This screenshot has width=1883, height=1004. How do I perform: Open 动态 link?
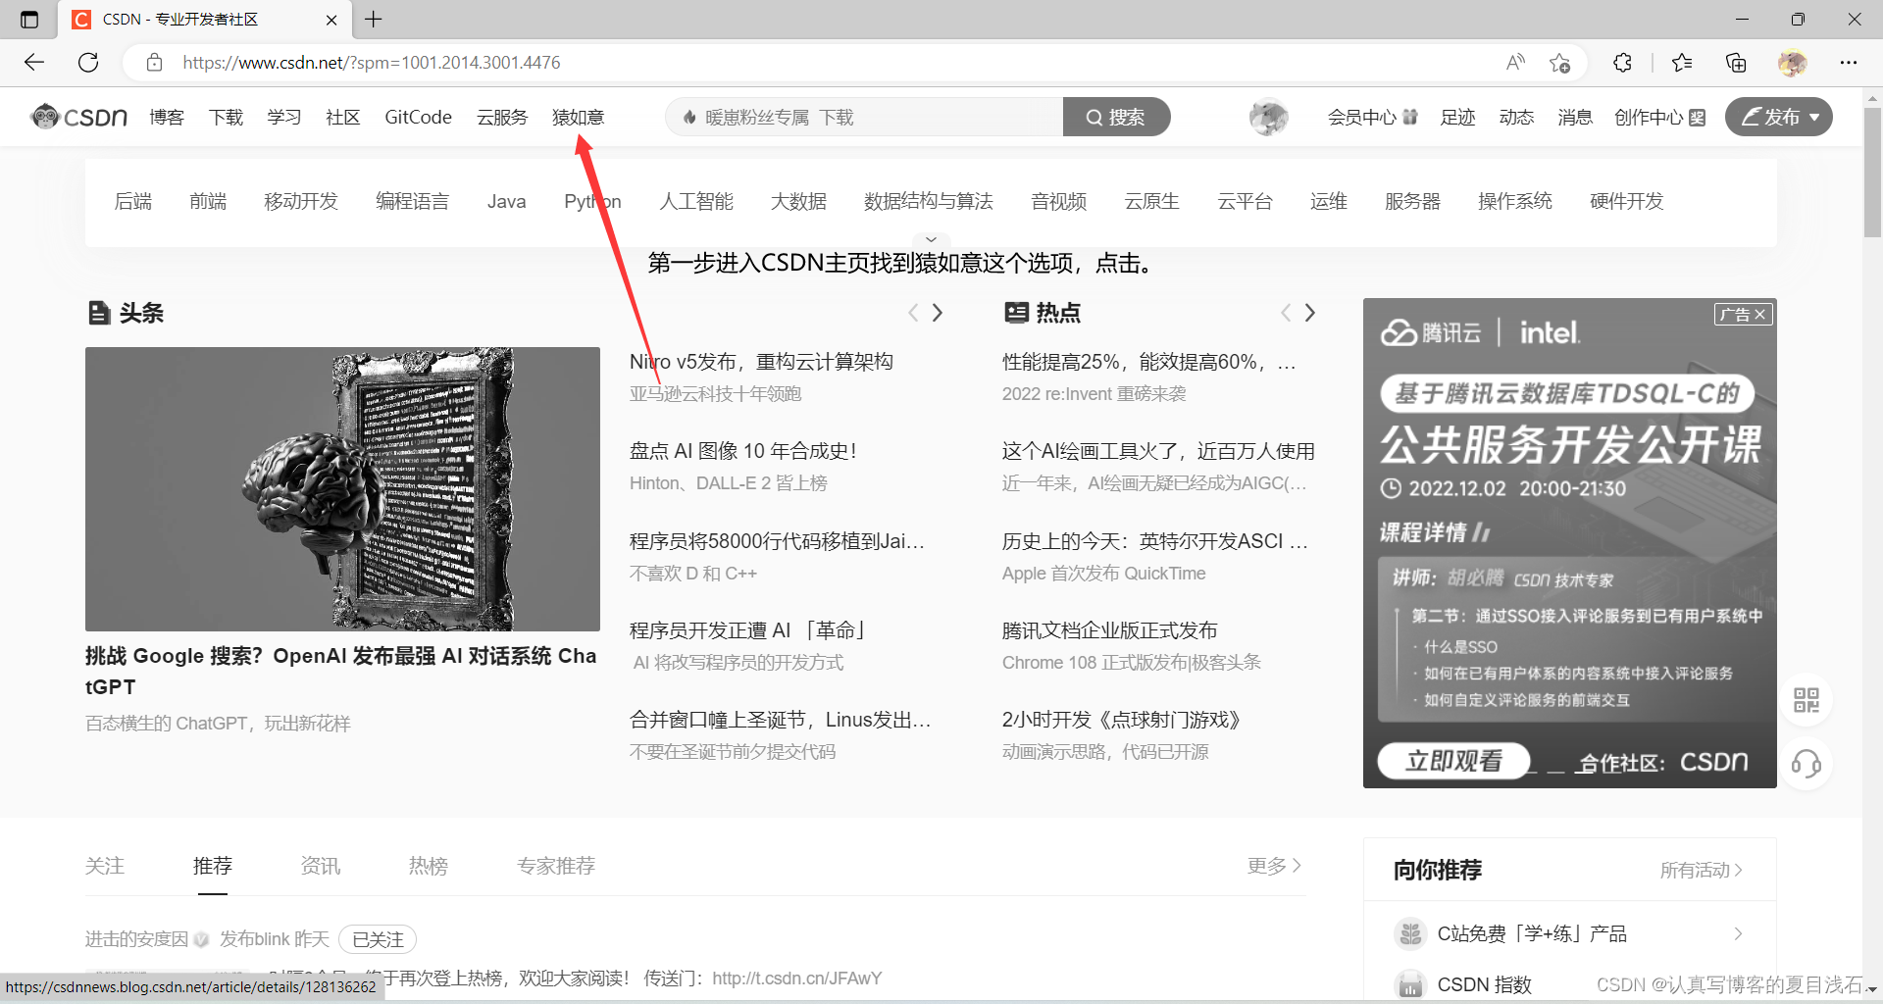[1516, 118]
